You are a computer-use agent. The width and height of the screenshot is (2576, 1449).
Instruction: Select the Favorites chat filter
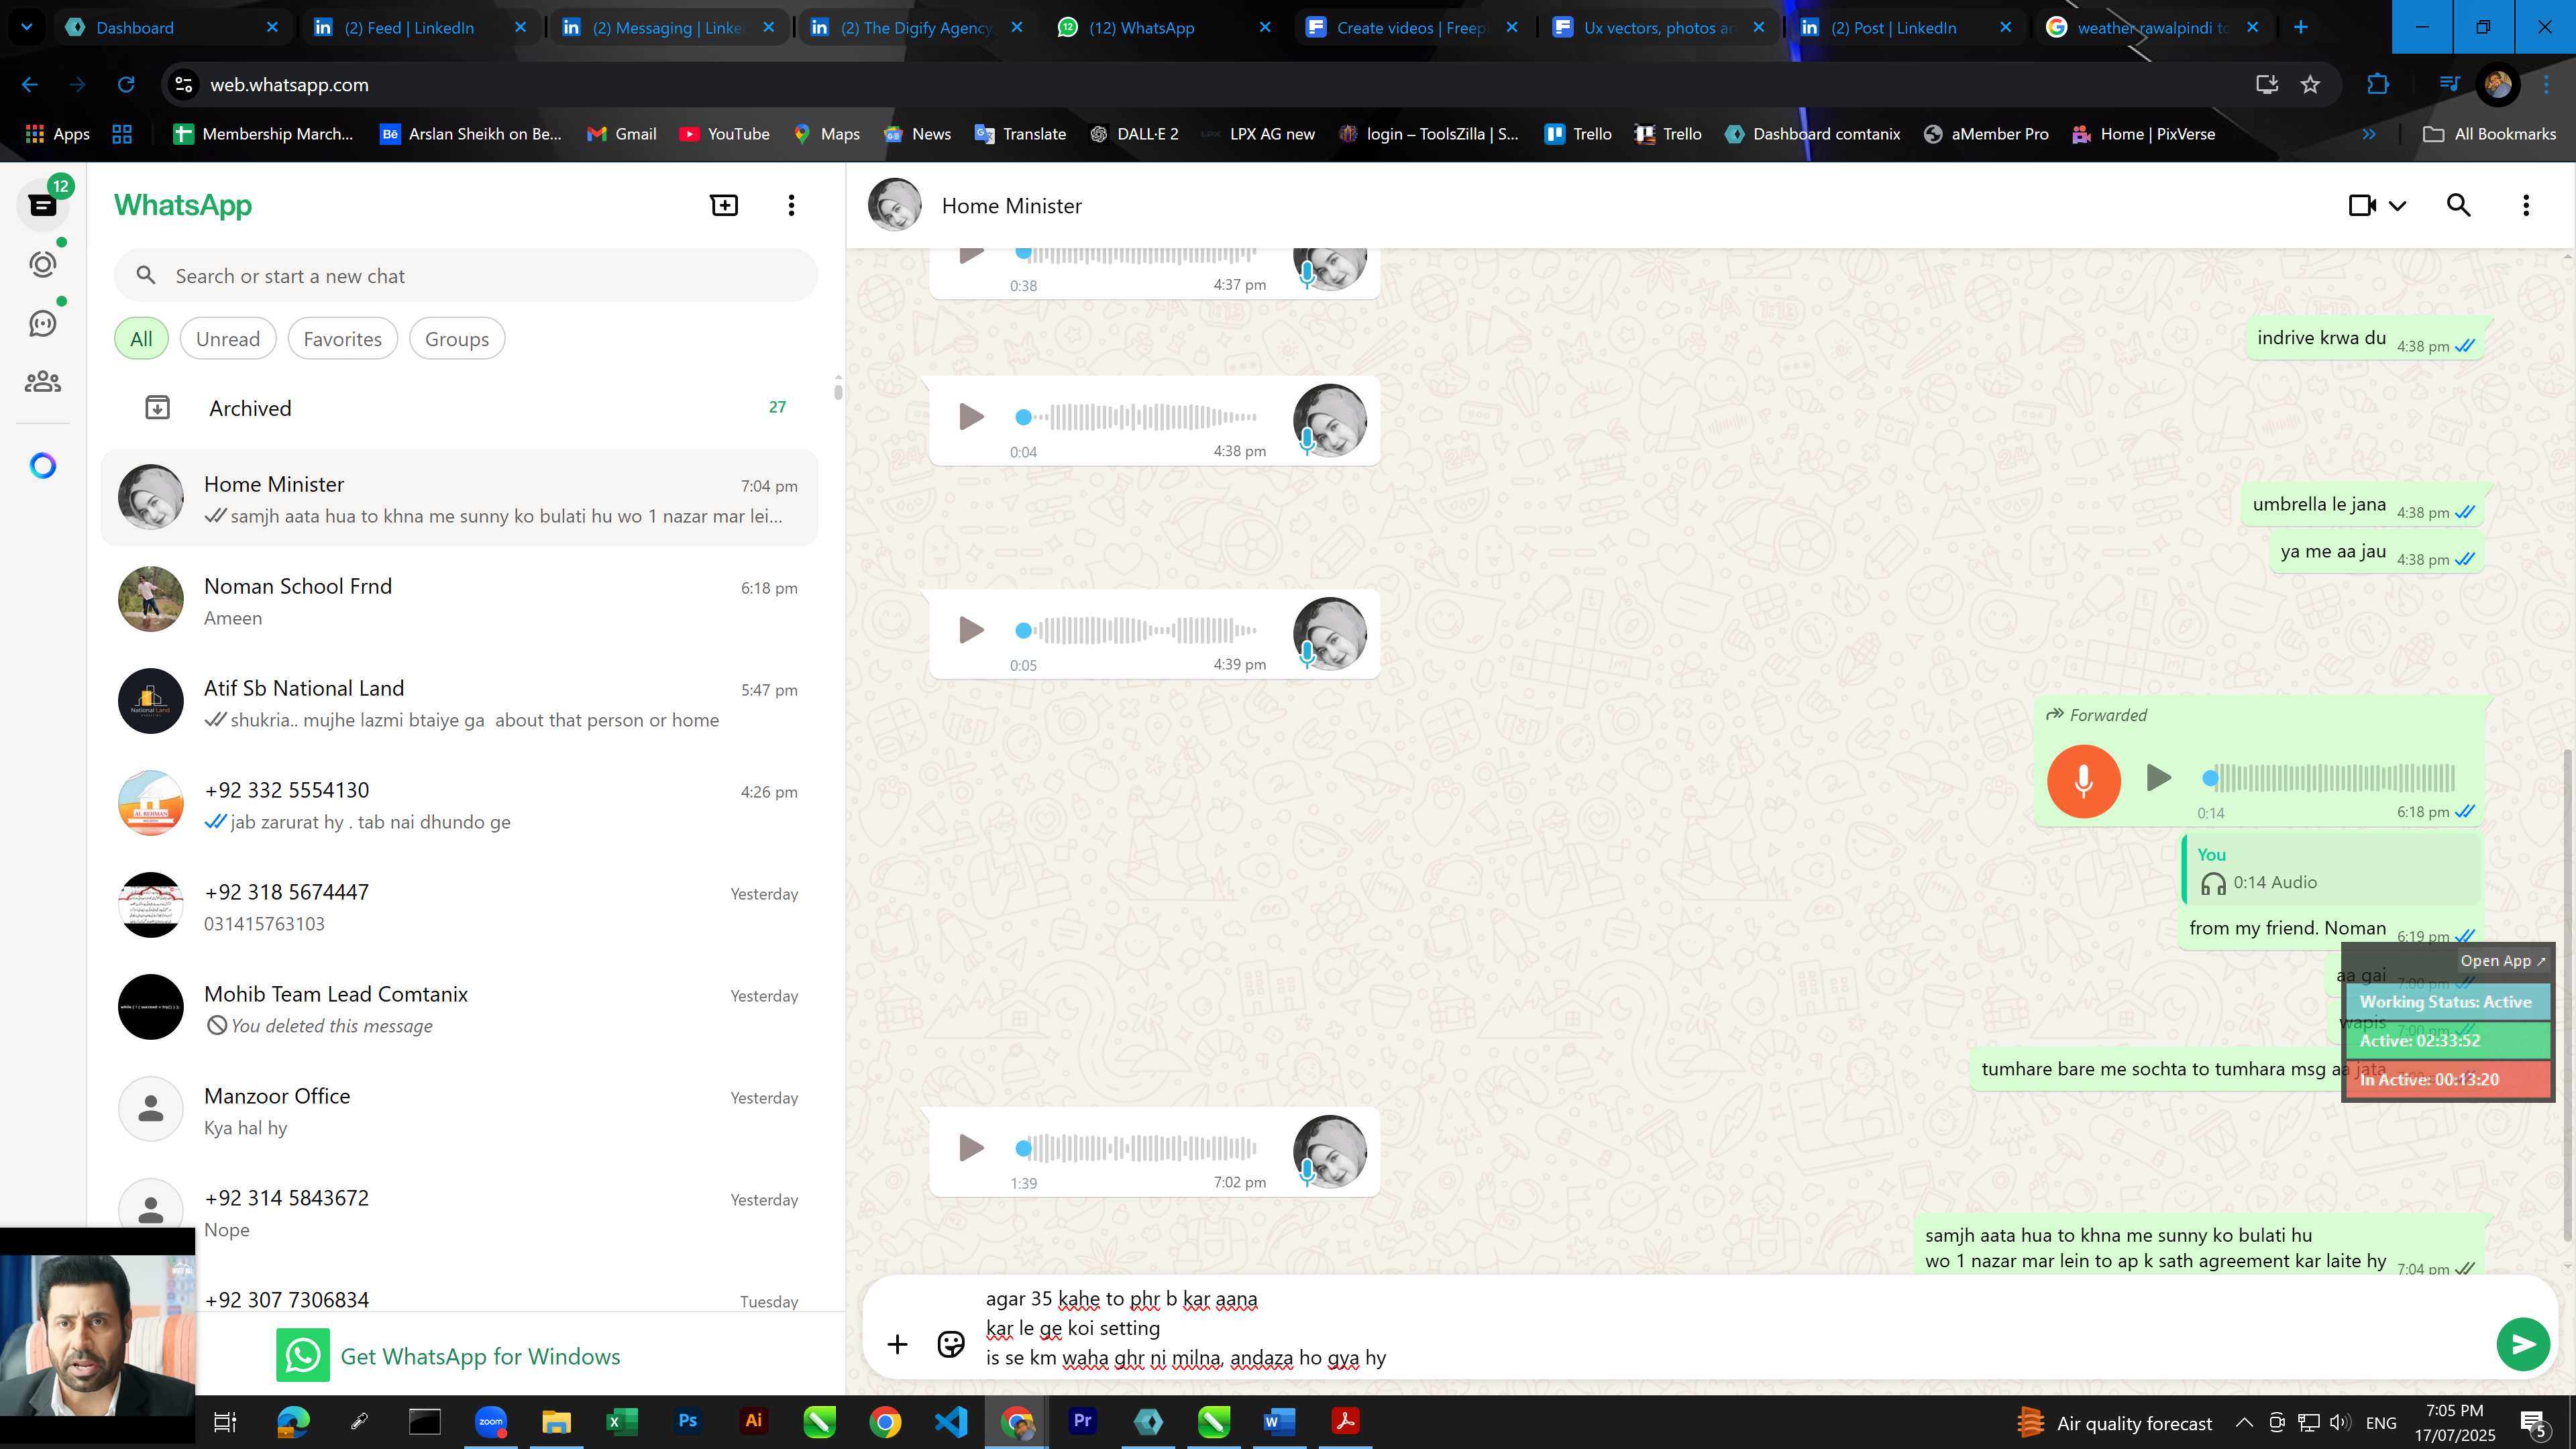(x=342, y=339)
